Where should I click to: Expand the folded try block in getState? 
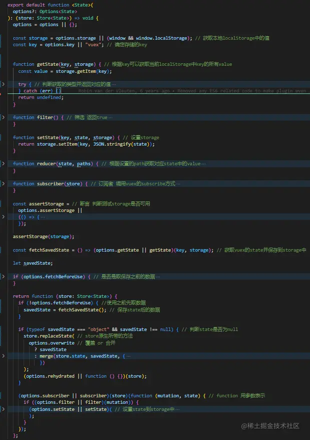[4, 84]
